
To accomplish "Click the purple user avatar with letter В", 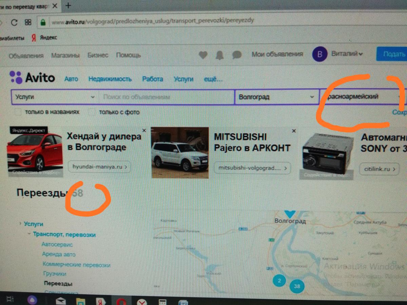I will coord(320,55).
